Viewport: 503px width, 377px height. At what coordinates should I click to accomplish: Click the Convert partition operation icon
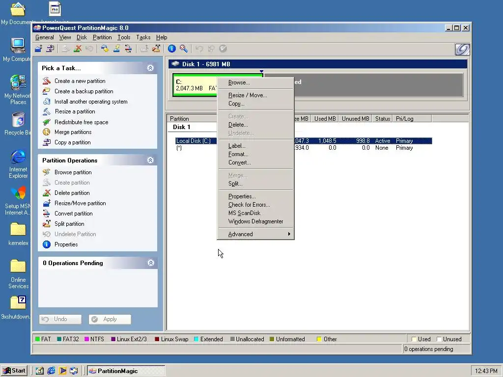tap(47, 213)
